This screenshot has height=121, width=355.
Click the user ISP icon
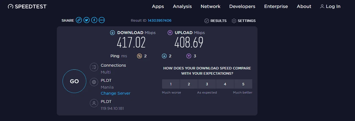tap(94, 103)
